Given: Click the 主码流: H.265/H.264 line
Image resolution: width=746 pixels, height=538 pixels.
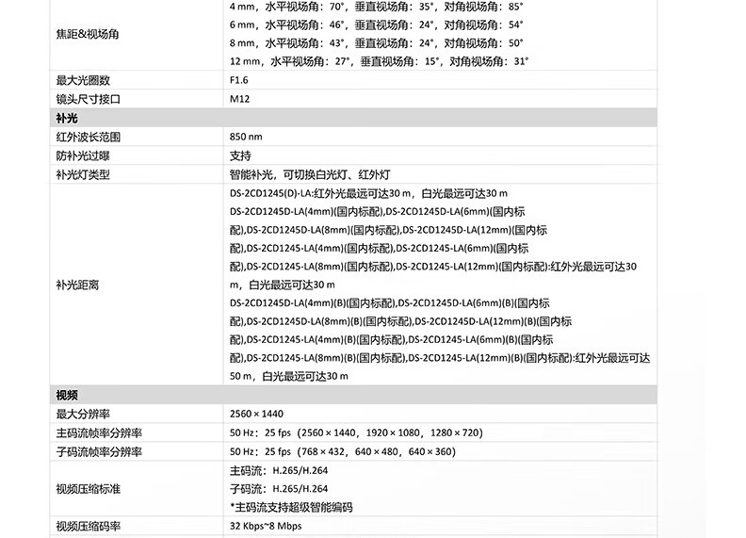Looking at the screenshot, I should click(279, 470).
